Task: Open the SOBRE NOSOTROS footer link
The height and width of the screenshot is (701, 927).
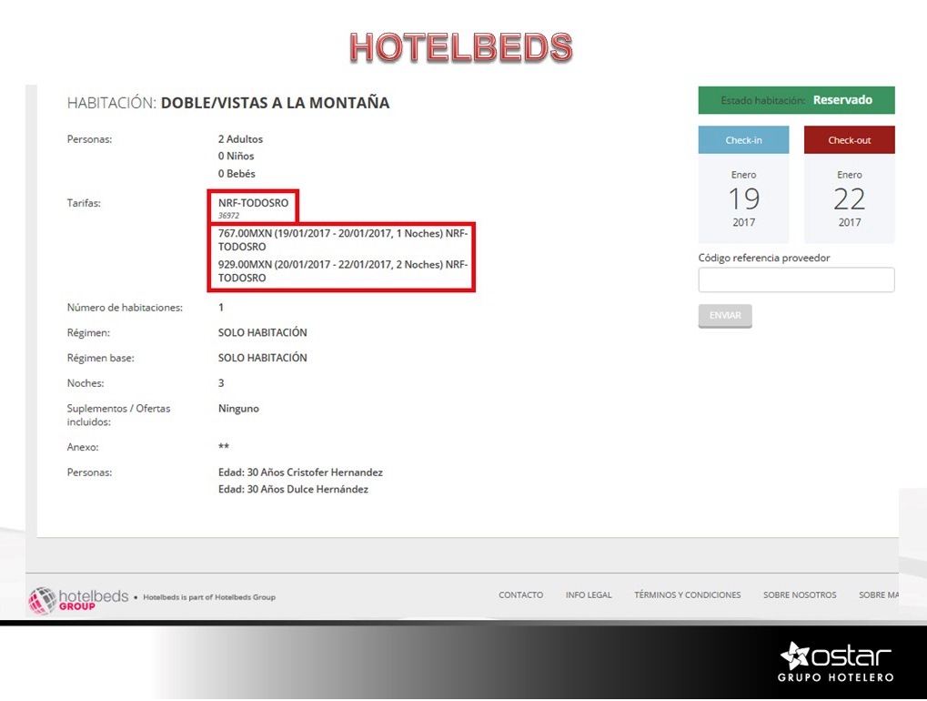Action: [800, 595]
